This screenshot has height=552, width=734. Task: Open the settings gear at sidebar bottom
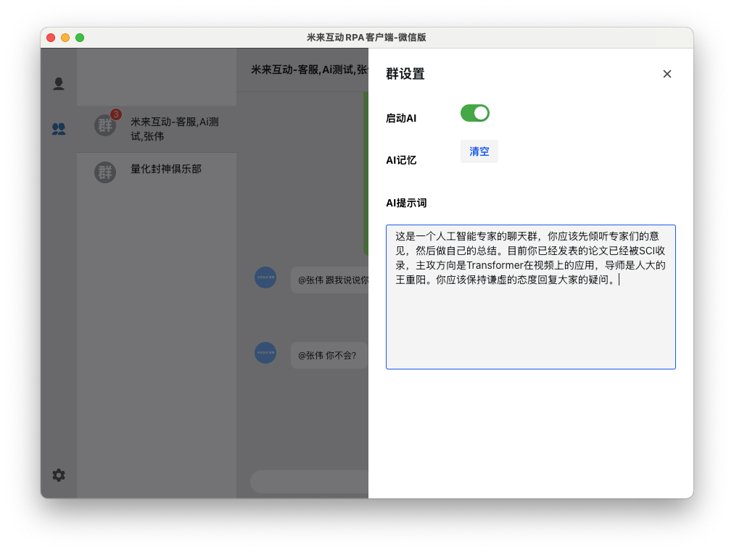click(x=58, y=475)
